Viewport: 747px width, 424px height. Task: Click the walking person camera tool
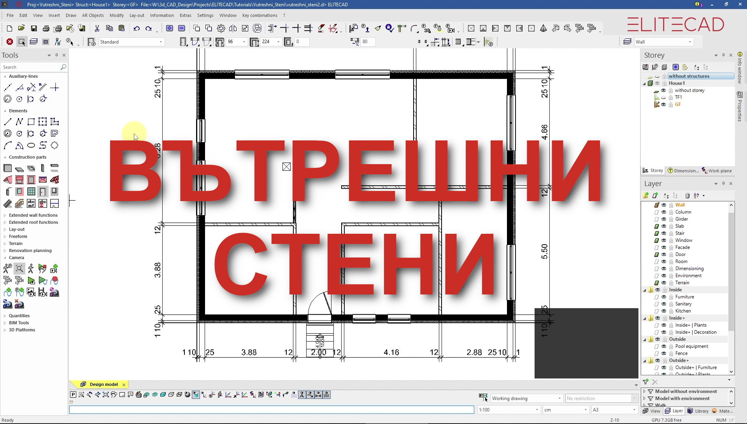tap(31, 268)
